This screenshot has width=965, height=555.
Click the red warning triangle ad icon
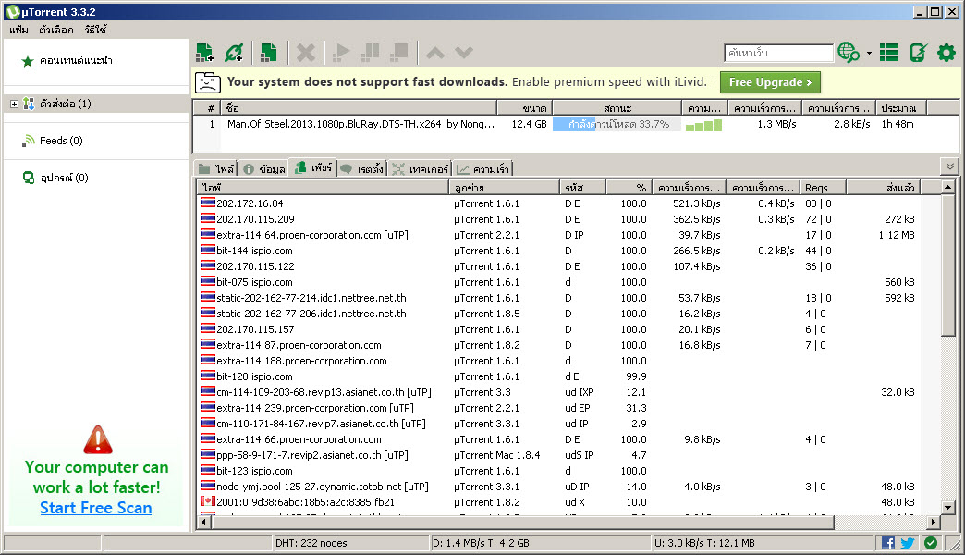click(97, 439)
